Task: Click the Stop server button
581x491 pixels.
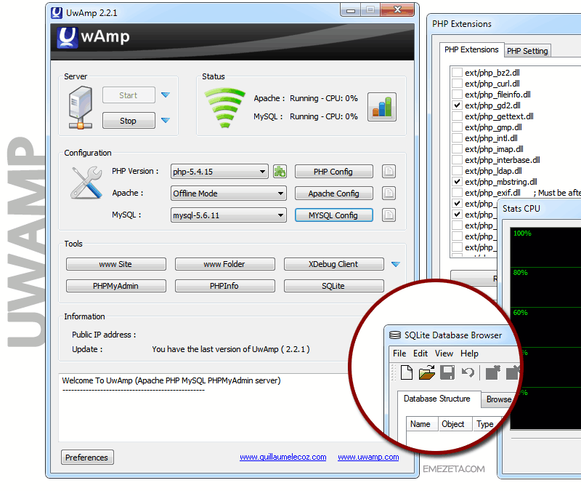Action: coord(129,121)
